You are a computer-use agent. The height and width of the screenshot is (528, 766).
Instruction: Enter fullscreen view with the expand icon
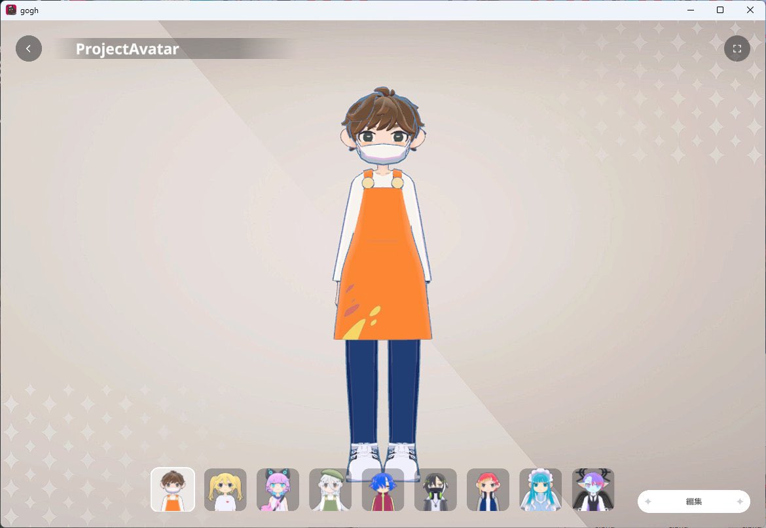(737, 48)
